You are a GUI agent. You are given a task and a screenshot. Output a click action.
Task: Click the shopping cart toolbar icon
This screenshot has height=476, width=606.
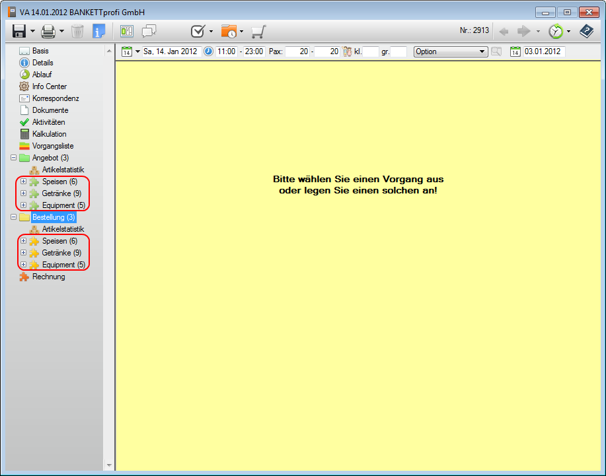(x=258, y=31)
